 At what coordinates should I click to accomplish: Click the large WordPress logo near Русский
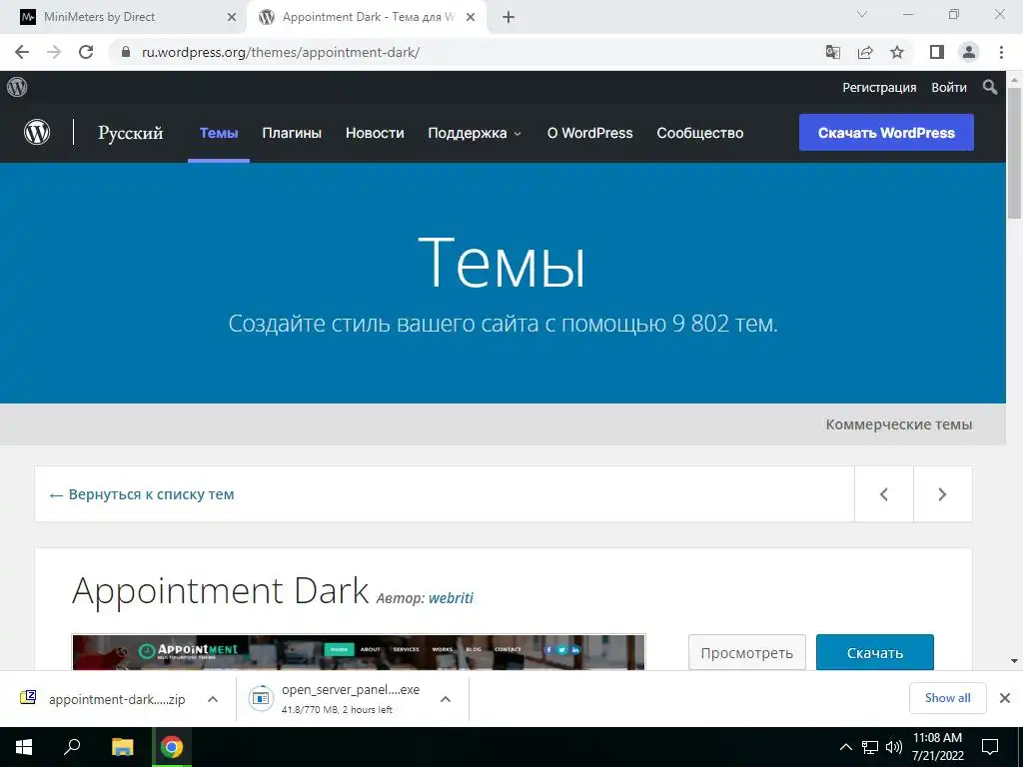click(x=37, y=133)
